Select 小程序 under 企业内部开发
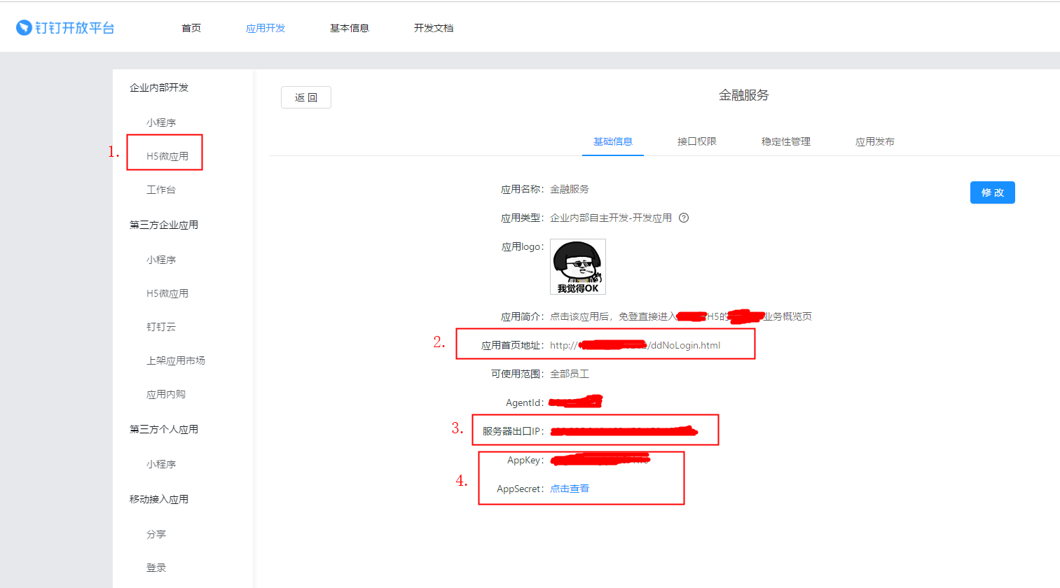Image resolution: width=1060 pixels, height=588 pixels. tap(161, 122)
